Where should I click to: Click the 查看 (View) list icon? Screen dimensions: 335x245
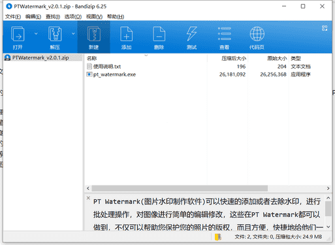[224, 34]
